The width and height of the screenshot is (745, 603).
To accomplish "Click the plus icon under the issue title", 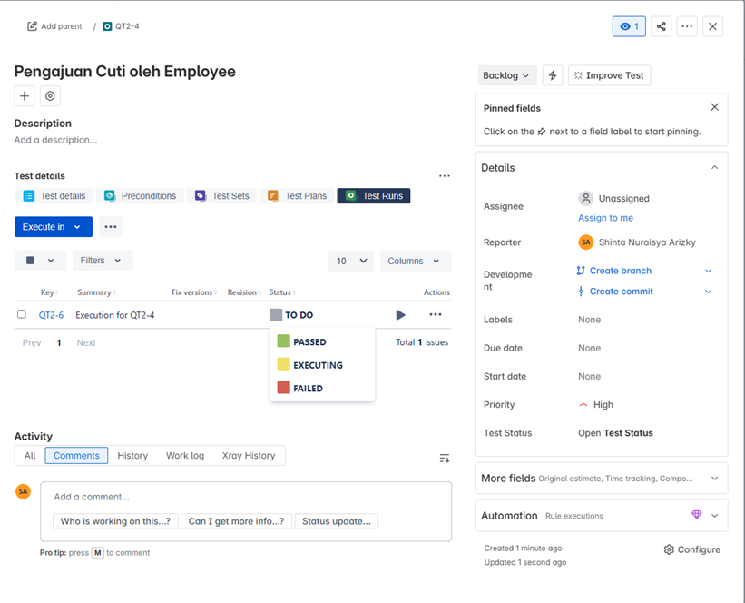I will click(25, 96).
